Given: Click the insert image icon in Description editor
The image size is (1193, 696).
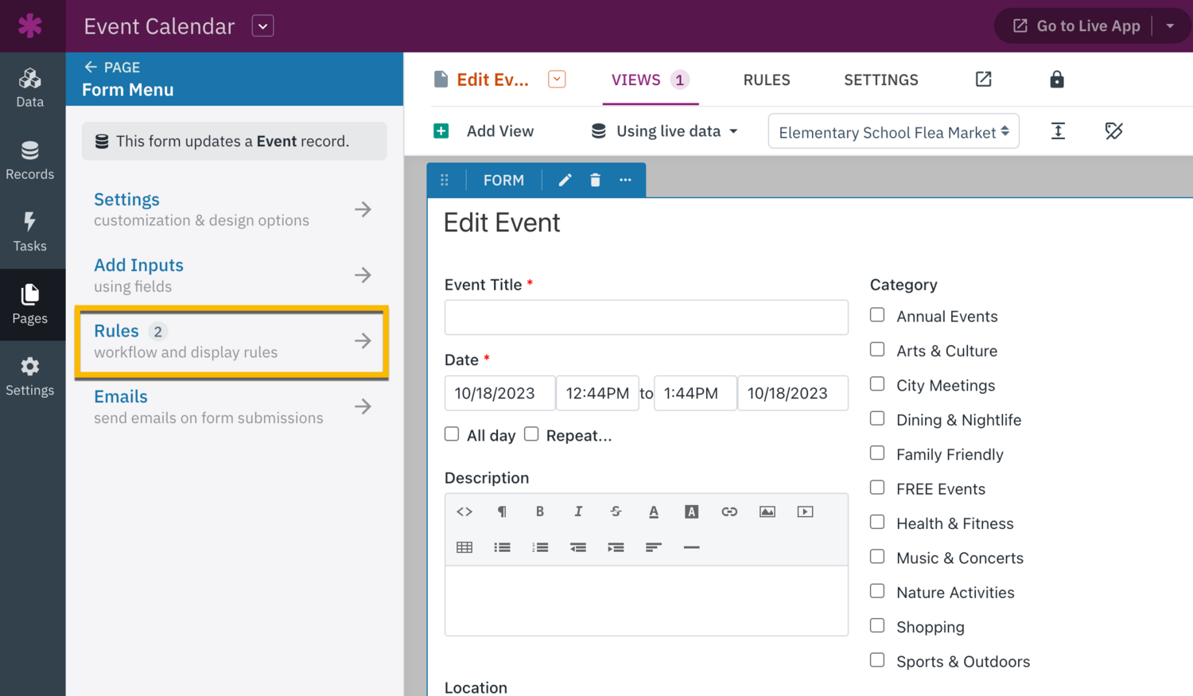Looking at the screenshot, I should (767, 511).
